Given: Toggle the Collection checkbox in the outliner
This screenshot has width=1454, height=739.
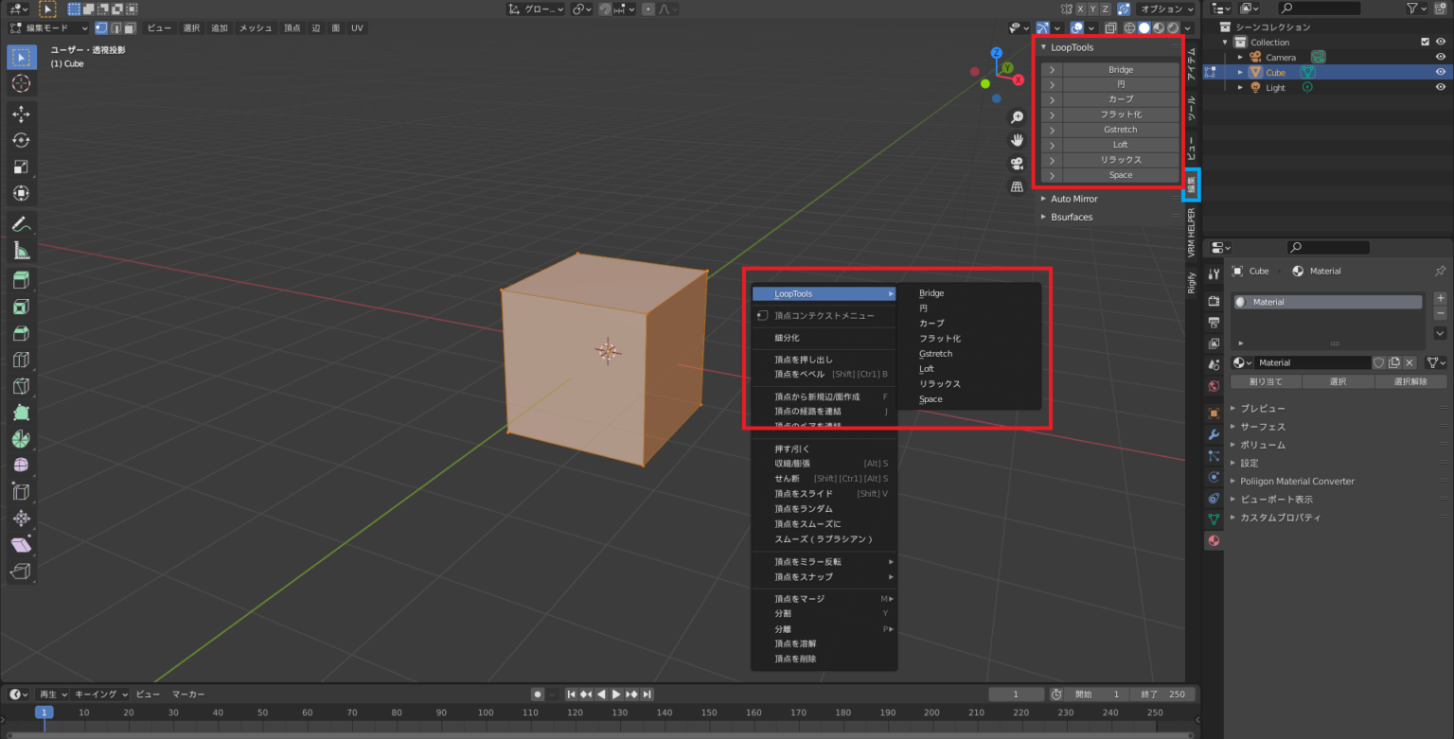Looking at the screenshot, I should (x=1425, y=42).
